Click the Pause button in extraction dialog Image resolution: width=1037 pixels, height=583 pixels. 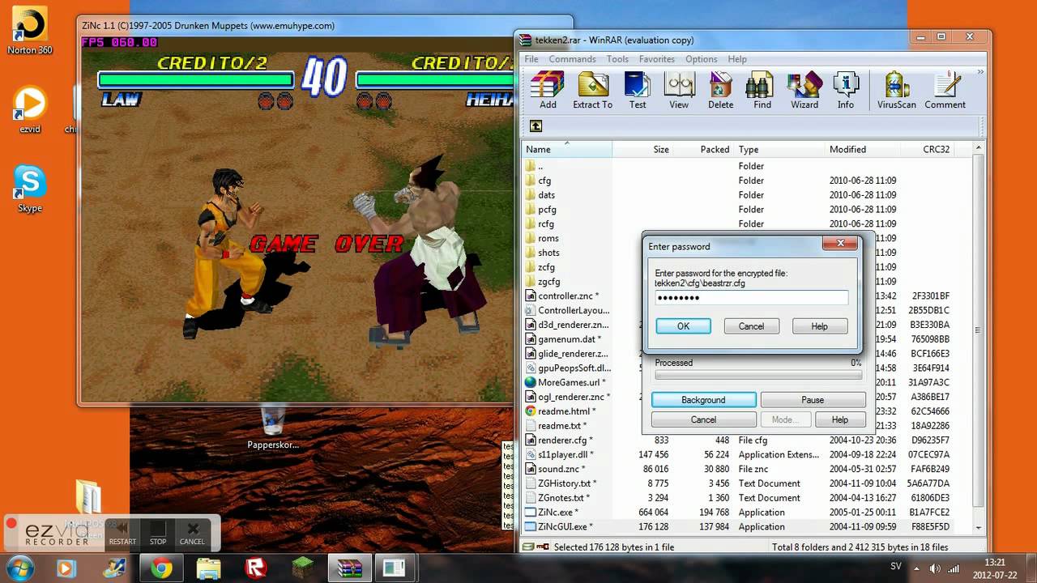click(813, 400)
